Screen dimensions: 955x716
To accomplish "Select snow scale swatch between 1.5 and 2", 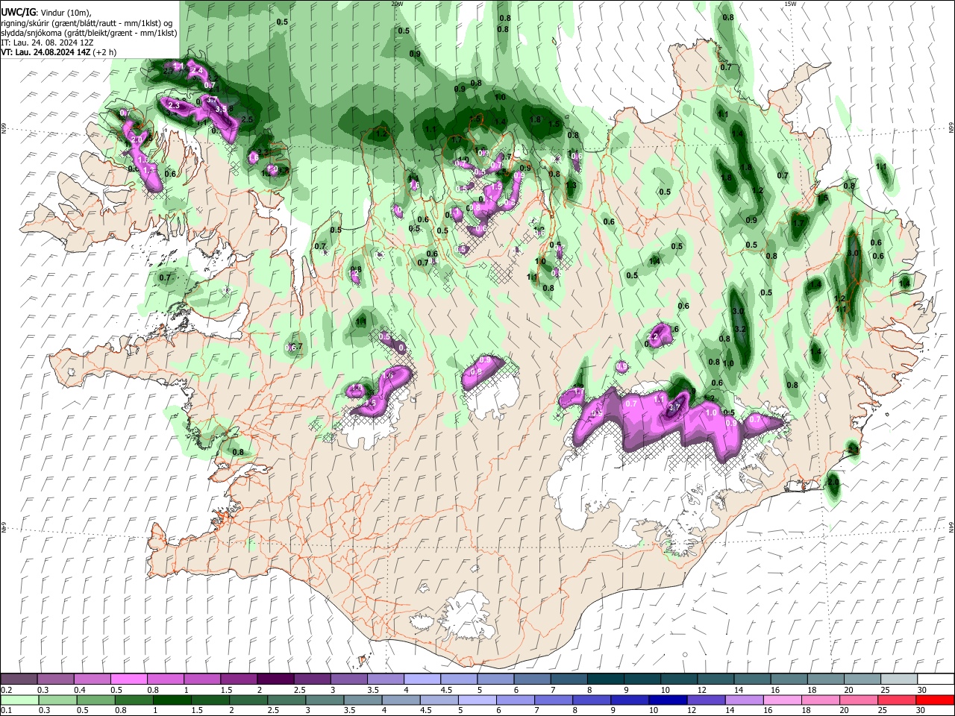I will click(x=238, y=679).
